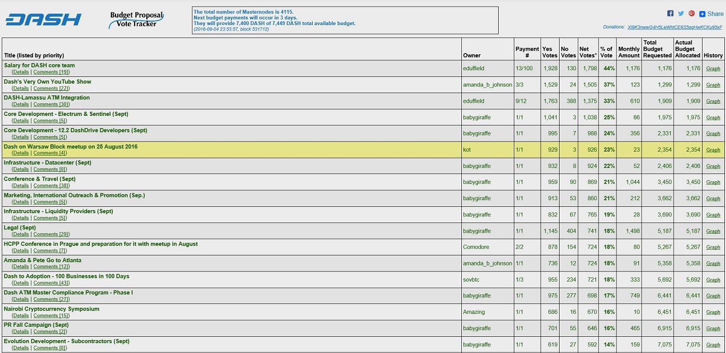Open the donations address link

point(675,27)
